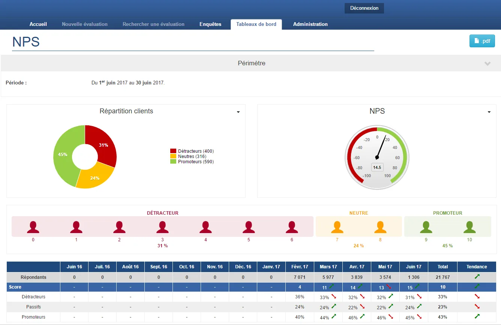Screen dimensions: 501x325
Task: Click the Passifs row Tendance arrow icon
Action: [x=477, y=307]
